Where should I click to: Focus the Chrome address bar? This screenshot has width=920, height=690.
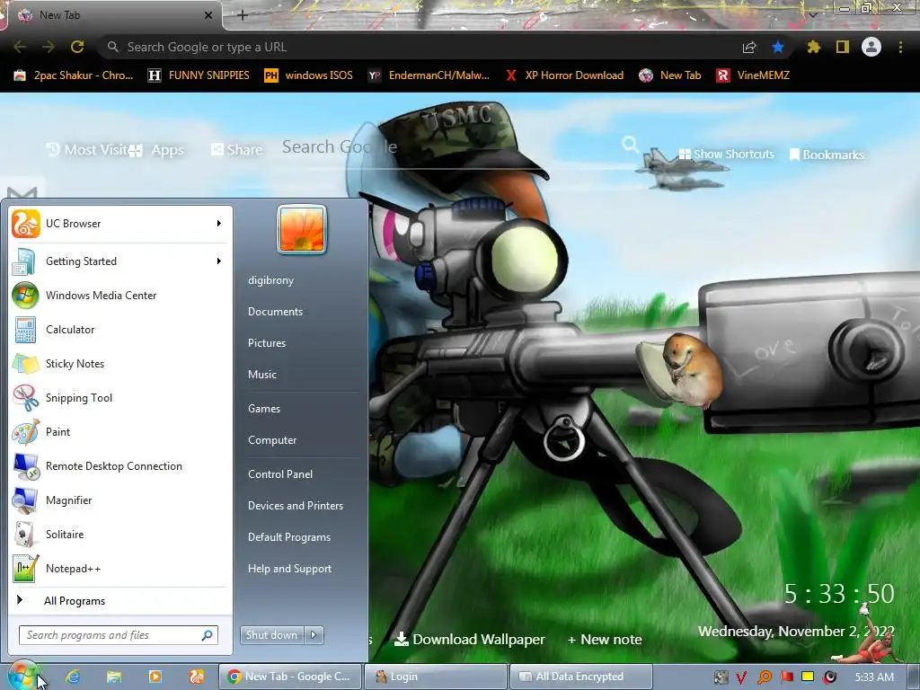coord(422,47)
